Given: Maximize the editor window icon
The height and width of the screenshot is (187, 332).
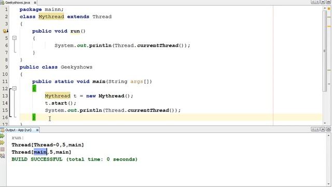Looking at the screenshot, I should [329, 2].
